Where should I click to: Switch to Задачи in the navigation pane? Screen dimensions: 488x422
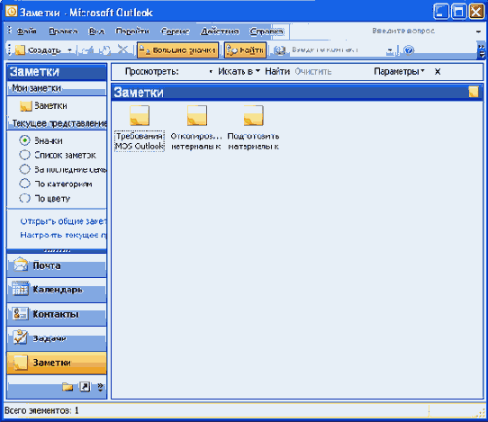click(x=57, y=338)
